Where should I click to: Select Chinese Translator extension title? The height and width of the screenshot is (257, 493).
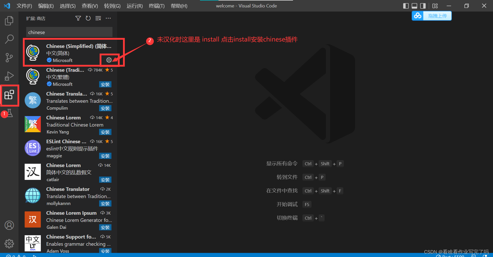pyautogui.click(x=68, y=189)
